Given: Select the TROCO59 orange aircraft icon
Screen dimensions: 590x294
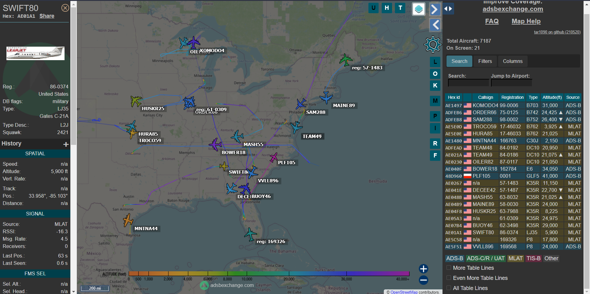Looking at the screenshot, I should [133, 133].
